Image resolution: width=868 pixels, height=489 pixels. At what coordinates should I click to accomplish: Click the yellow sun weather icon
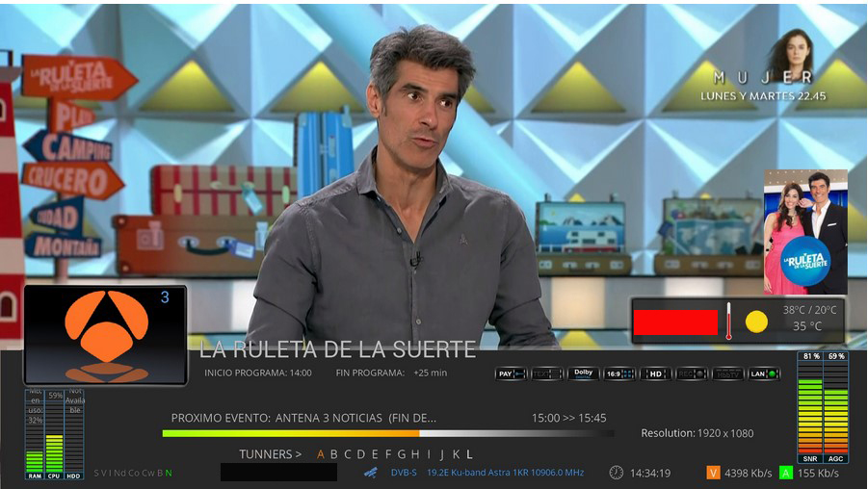click(756, 322)
